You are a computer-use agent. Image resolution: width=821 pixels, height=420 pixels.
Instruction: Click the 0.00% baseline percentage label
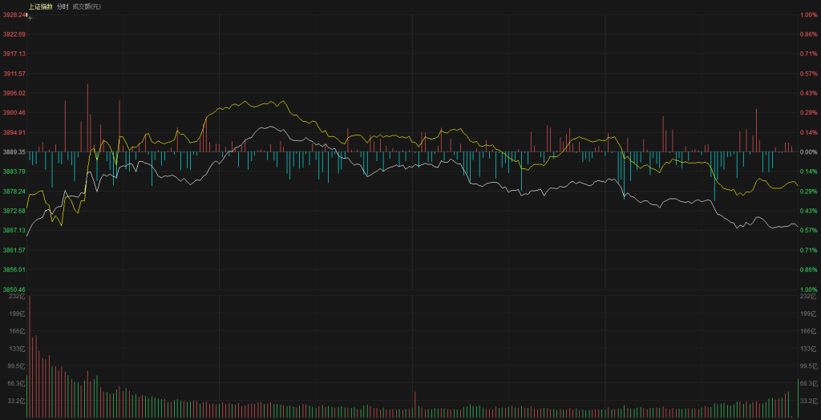click(807, 151)
